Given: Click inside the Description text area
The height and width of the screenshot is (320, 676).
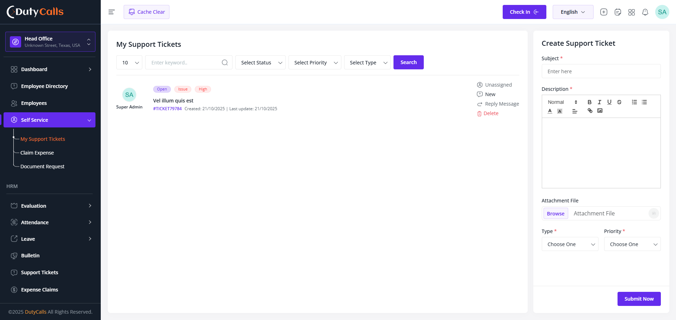Looking at the screenshot, I should [x=601, y=153].
